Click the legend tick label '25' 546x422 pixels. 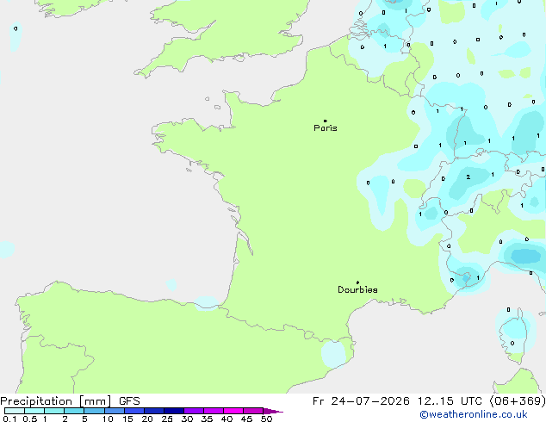[x=167, y=419]
